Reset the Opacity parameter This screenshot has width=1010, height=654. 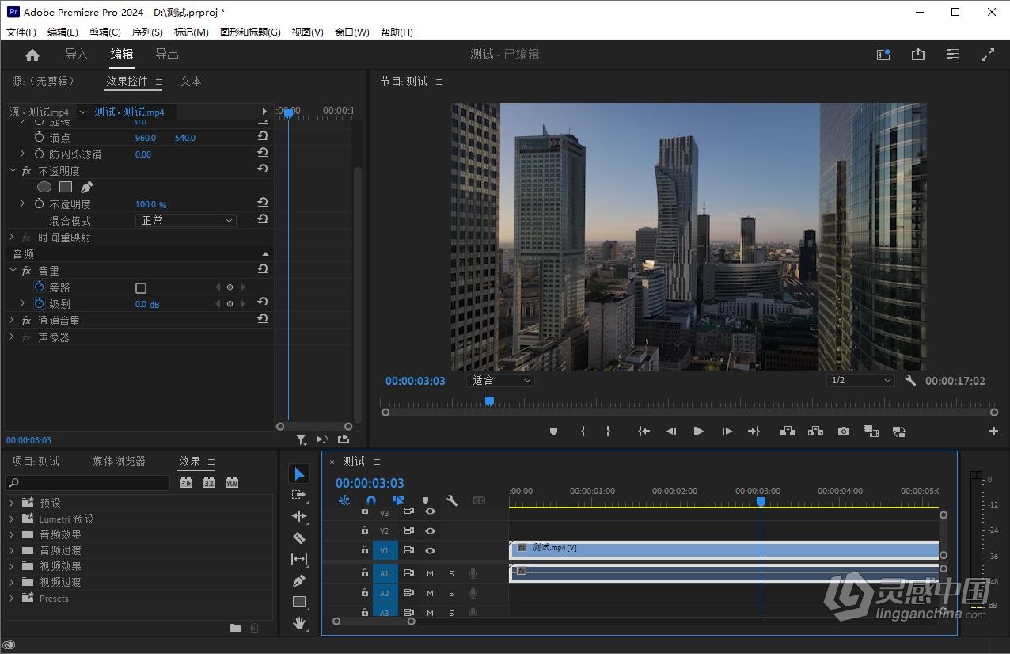(263, 203)
